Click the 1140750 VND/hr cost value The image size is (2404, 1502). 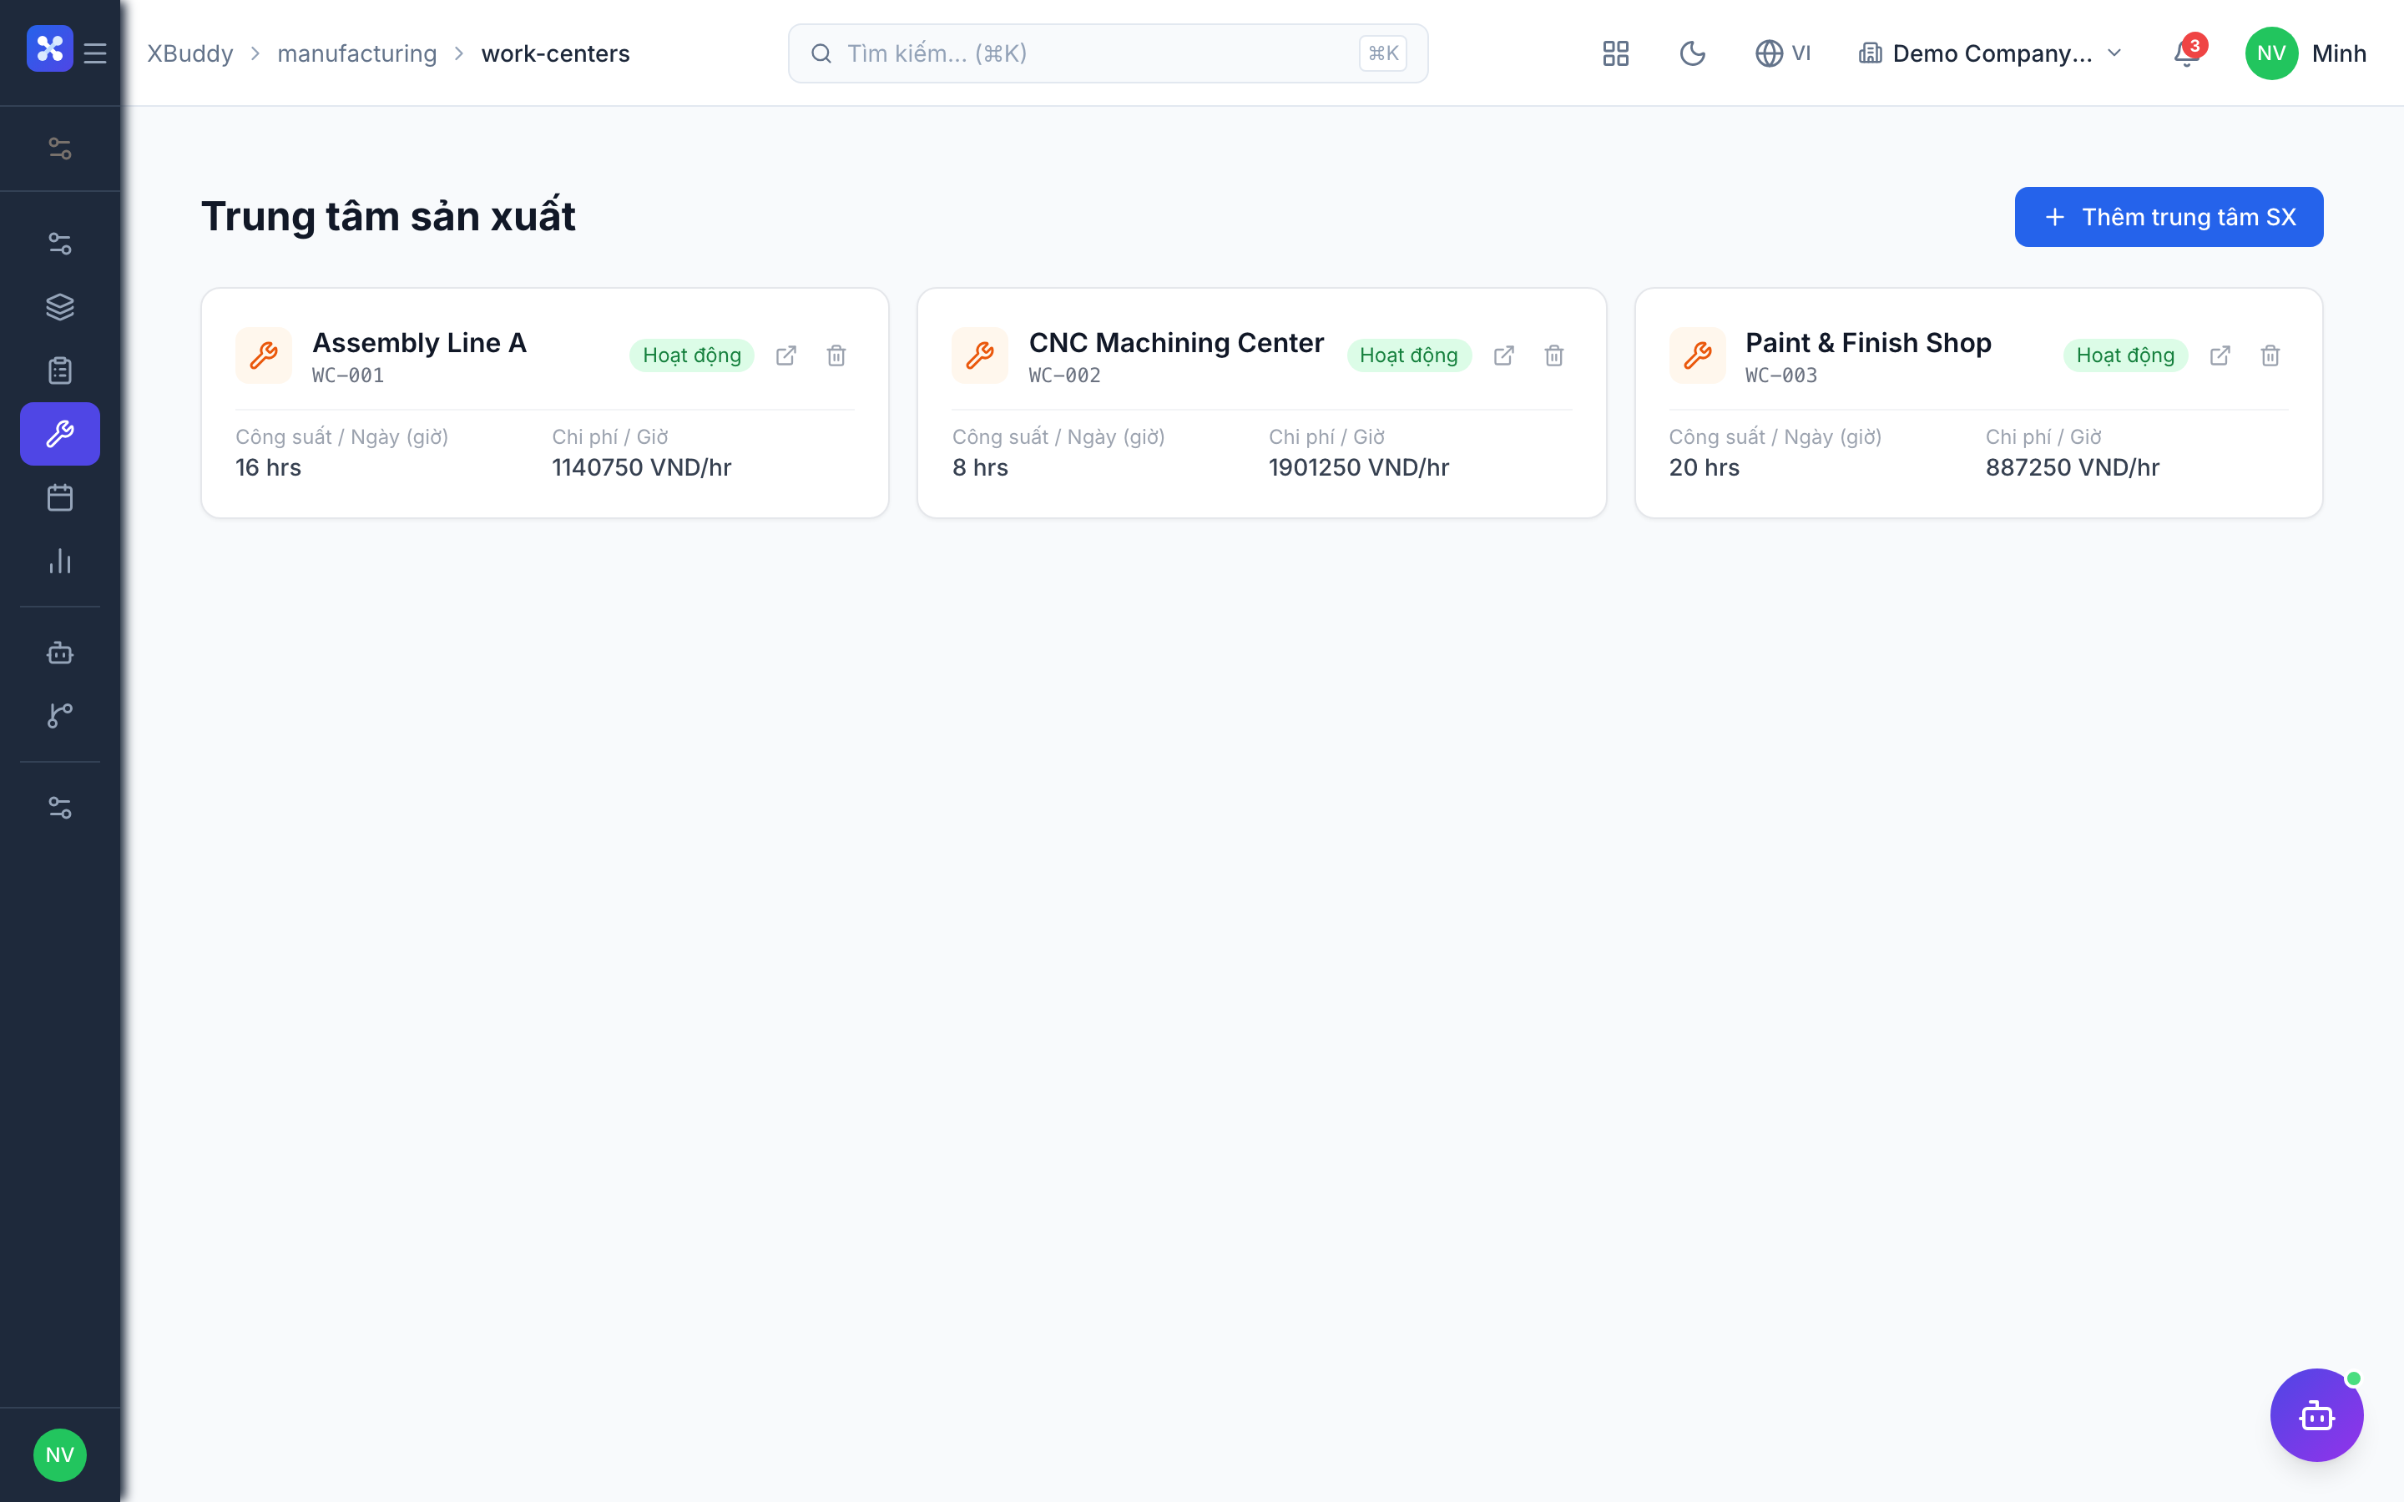642,468
